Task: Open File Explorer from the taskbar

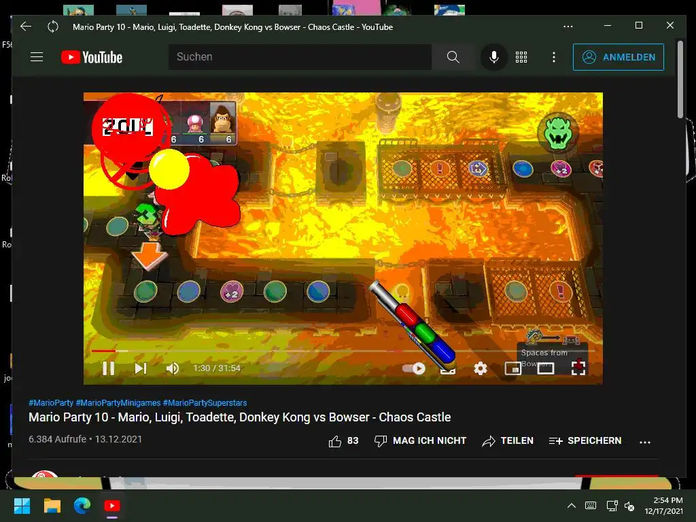Action: (x=52, y=506)
